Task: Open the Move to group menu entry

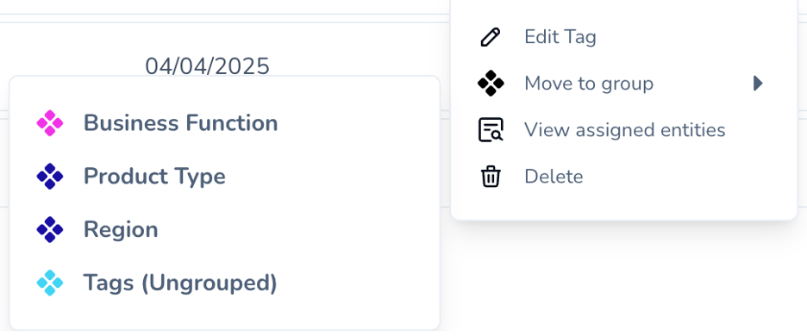Action: [623, 84]
